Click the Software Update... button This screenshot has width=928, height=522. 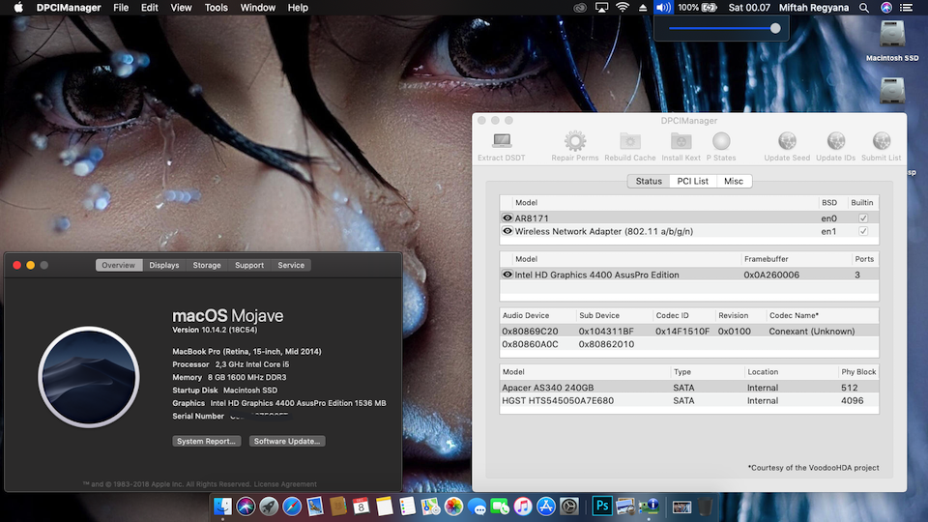pyautogui.click(x=287, y=441)
